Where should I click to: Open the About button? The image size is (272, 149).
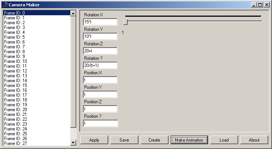254,140
